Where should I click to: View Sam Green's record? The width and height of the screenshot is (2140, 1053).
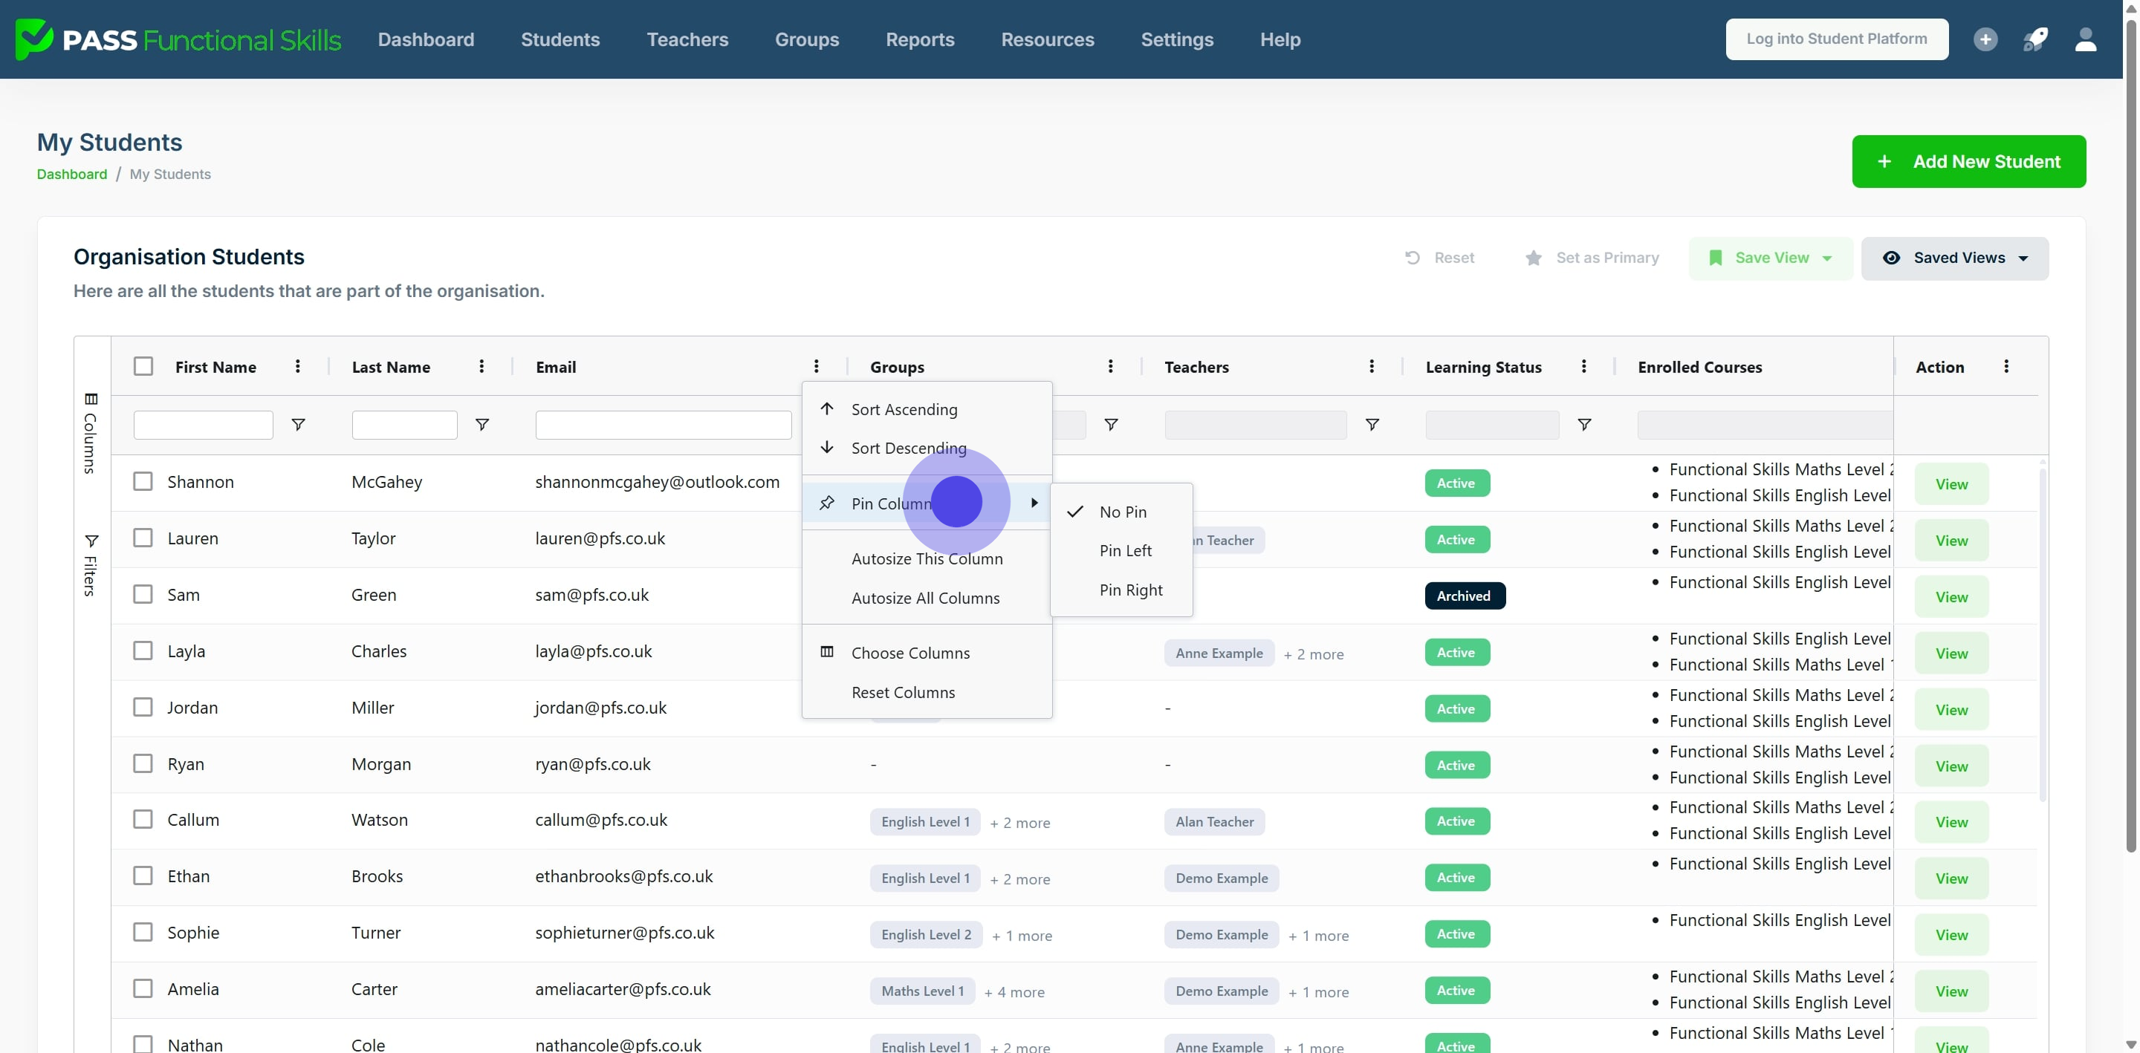pyautogui.click(x=1951, y=597)
